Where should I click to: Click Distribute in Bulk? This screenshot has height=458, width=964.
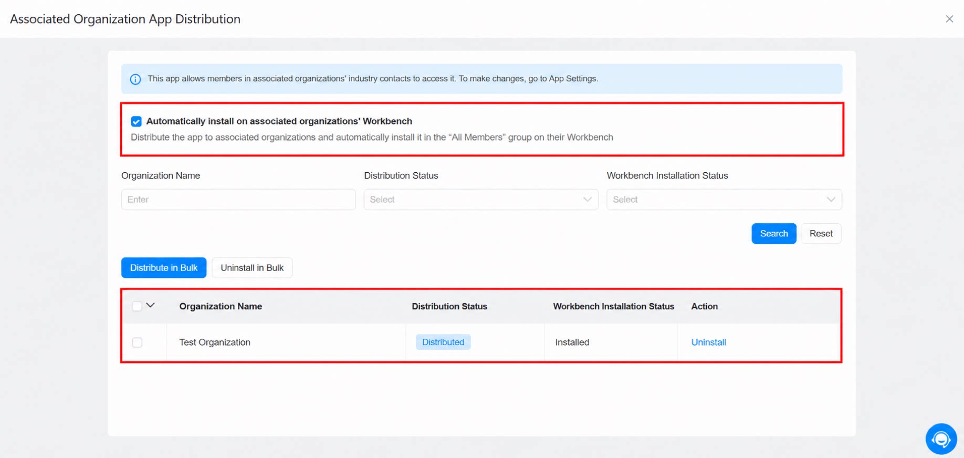pyautogui.click(x=164, y=268)
